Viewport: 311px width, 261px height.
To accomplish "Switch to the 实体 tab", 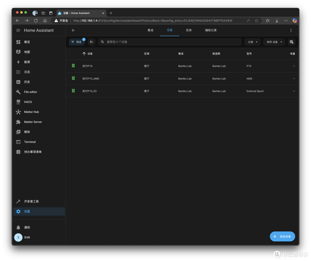I will tap(189, 30).
